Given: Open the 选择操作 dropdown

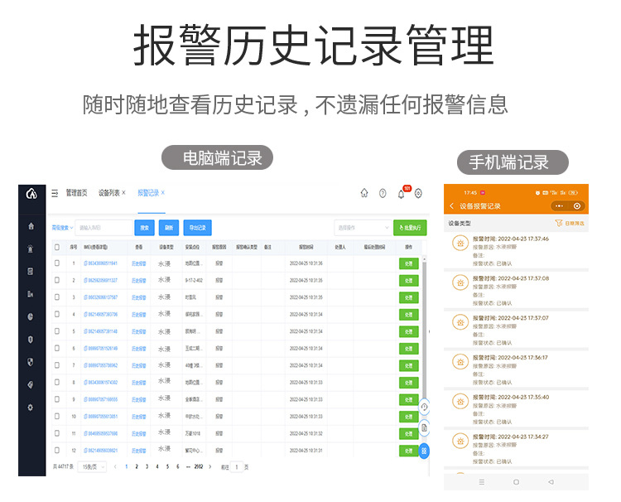Looking at the screenshot, I should (362, 227).
